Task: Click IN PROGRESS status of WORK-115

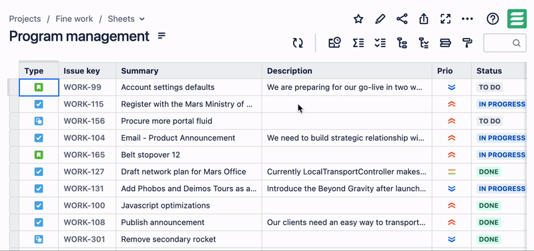Action: pos(502,105)
